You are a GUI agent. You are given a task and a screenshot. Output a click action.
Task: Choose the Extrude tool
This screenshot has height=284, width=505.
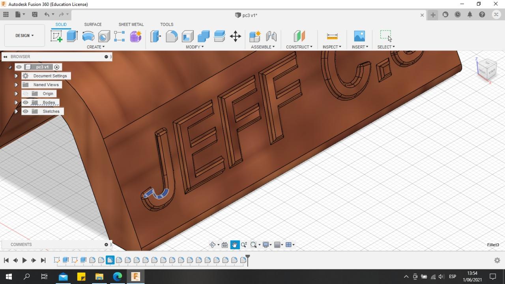[x=72, y=36]
